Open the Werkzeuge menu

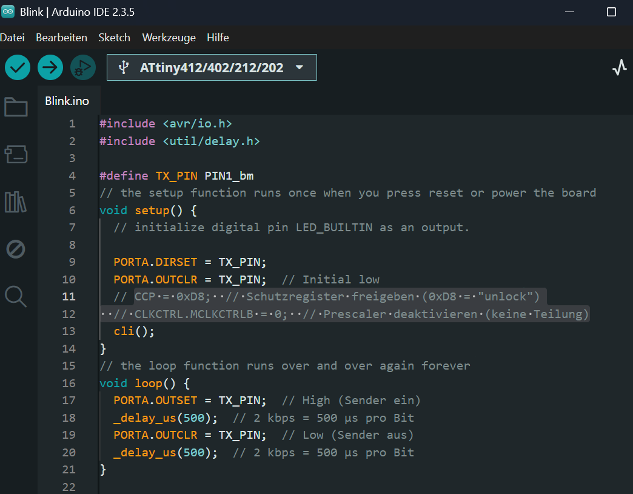pos(169,38)
